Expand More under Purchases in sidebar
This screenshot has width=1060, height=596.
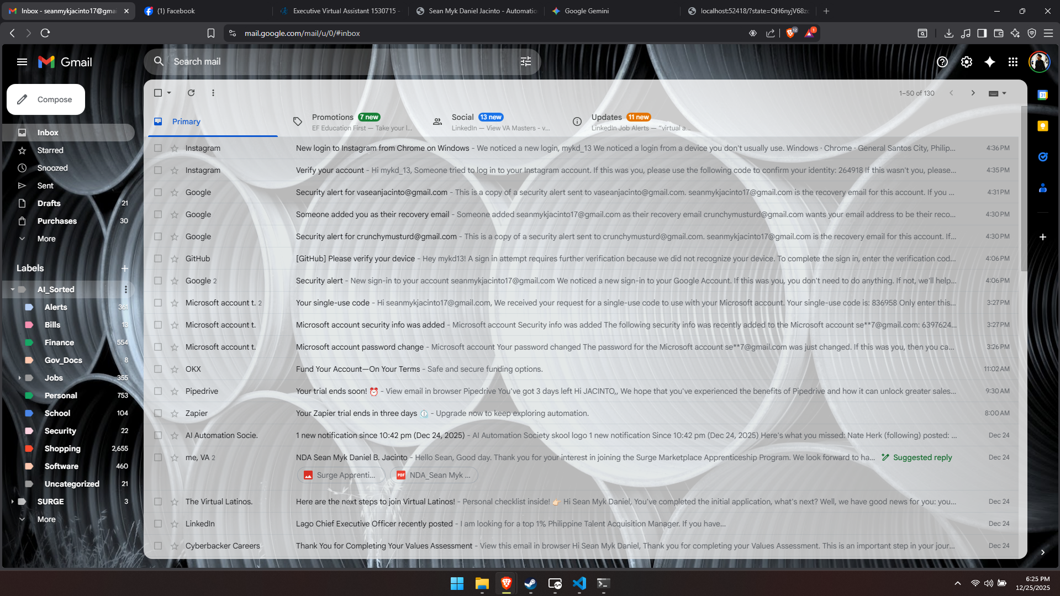point(46,239)
